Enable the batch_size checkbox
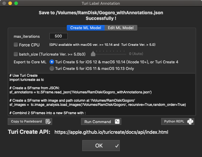This screenshot has height=157, width=202. [x=16, y=54]
